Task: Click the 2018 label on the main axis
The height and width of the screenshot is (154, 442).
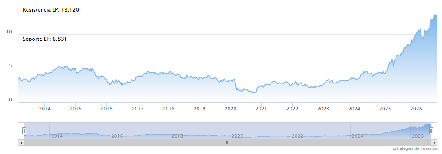Action: 168,109
